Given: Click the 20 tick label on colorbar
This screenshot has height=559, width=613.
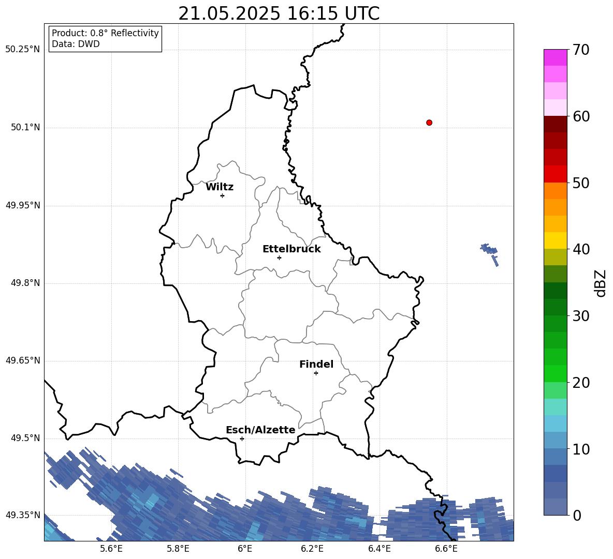Looking at the screenshot, I should 580,383.
